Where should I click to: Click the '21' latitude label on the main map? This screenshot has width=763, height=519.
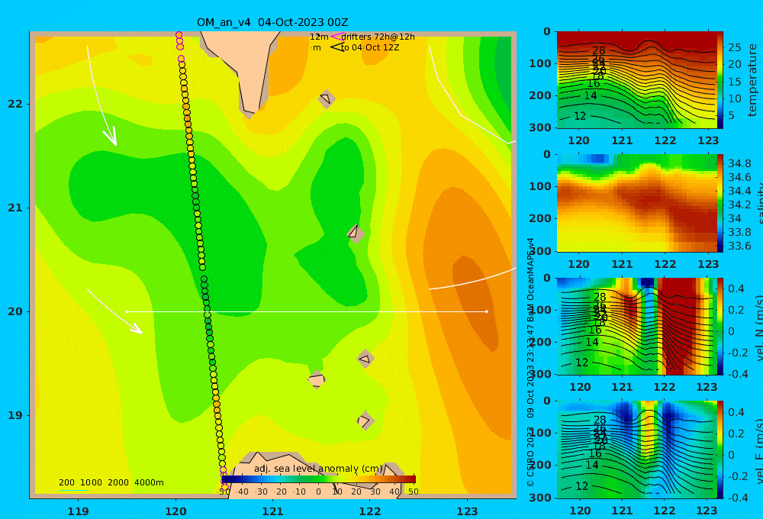coord(15,208)
